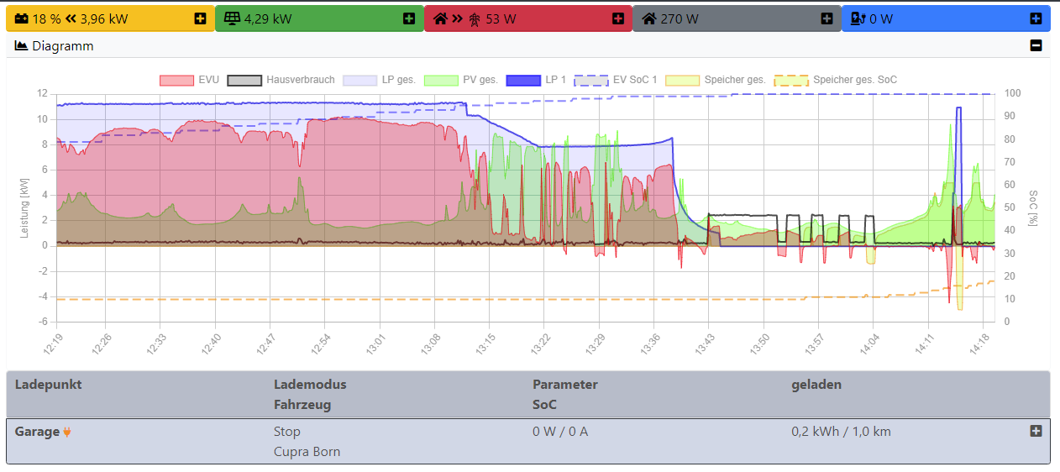The image size is (1060, 472).
Task: Click the car charging icon in blue card
Action: pos(858,18)
